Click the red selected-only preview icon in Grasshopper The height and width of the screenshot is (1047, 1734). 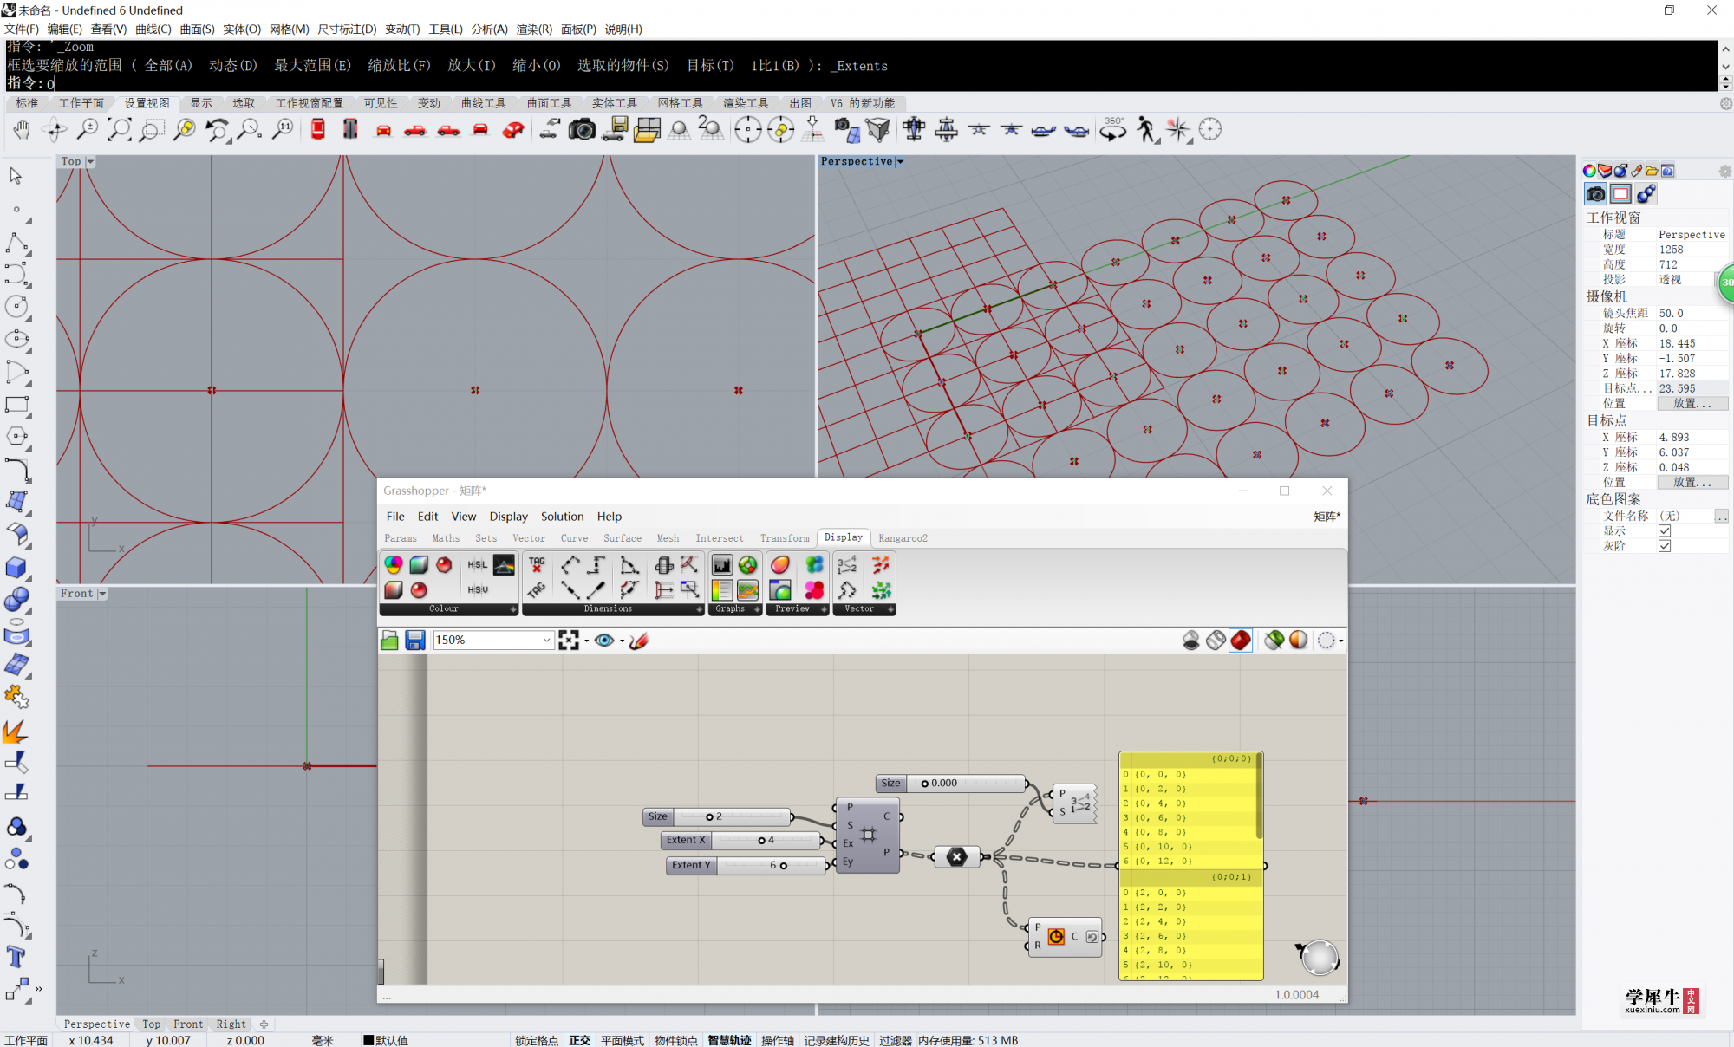tap(1241, 641)
